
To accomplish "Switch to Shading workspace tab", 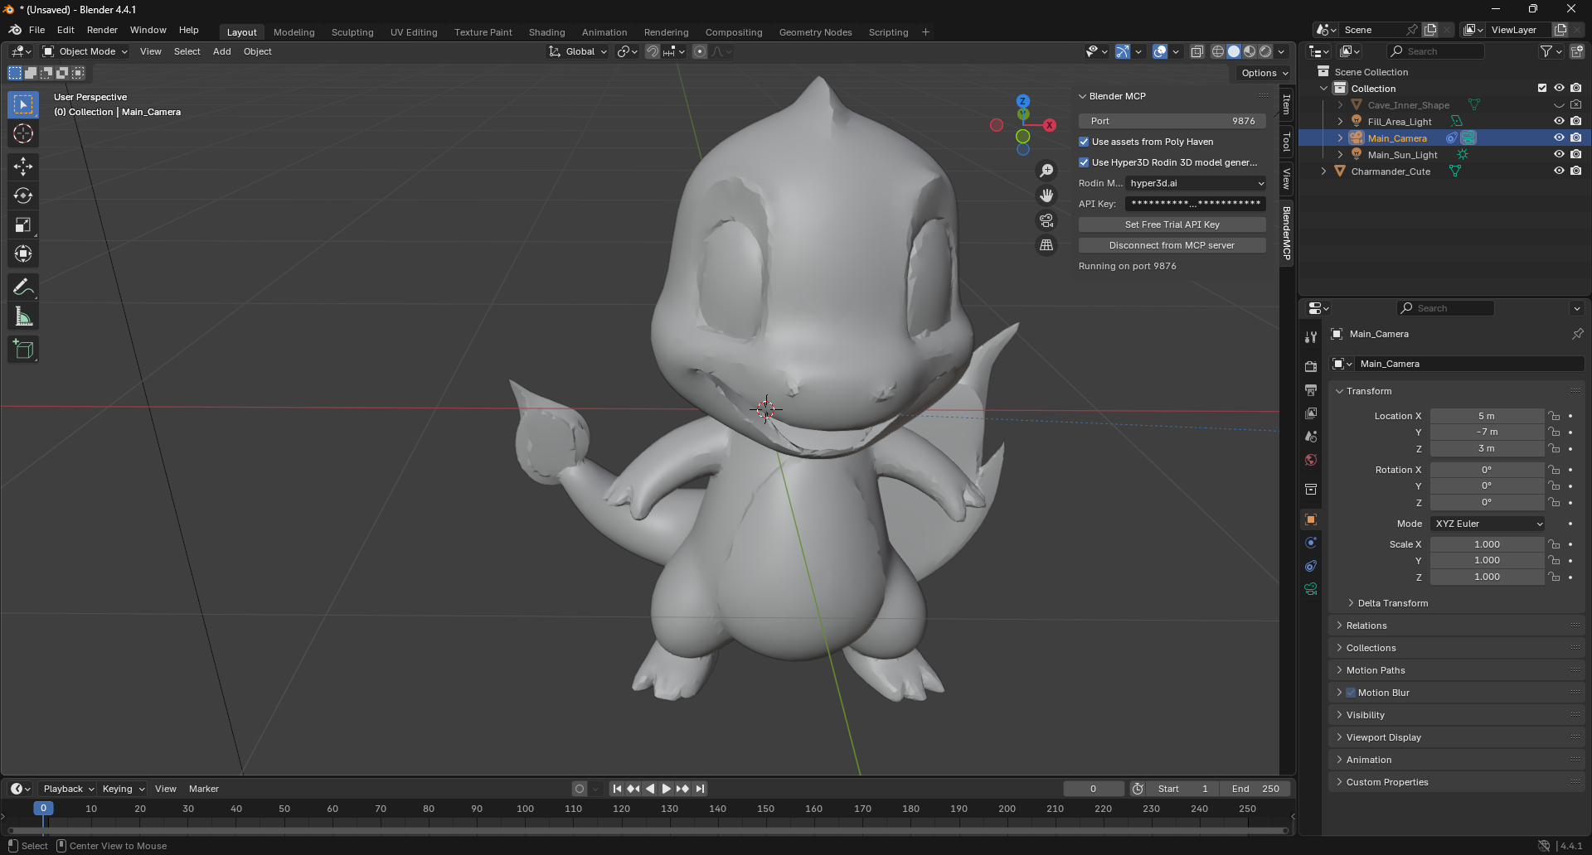I will pyautogui.click(x=546, y=32).
